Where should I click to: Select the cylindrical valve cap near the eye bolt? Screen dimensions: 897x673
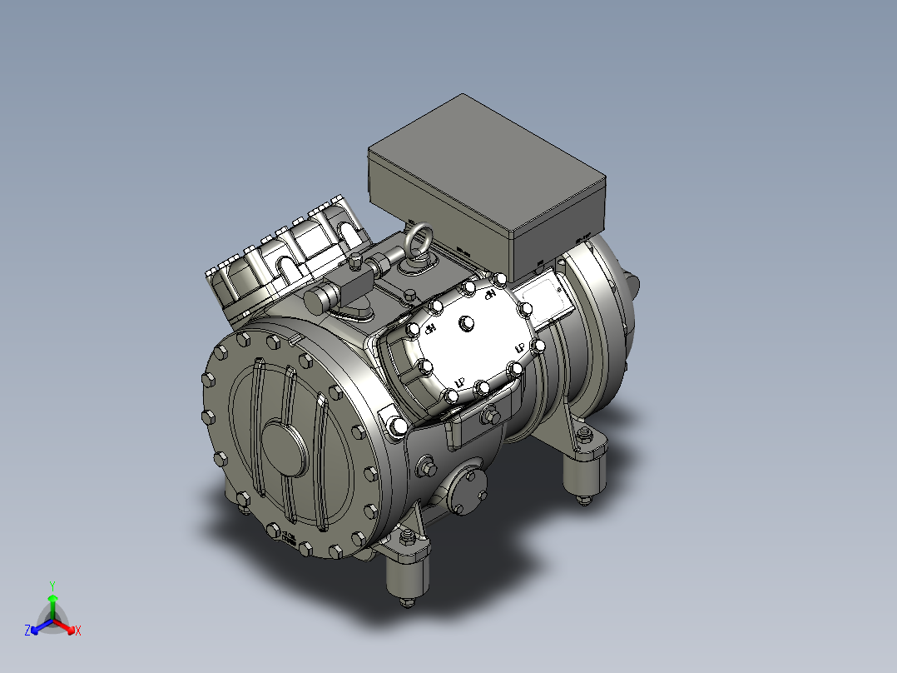pos(321,298)
